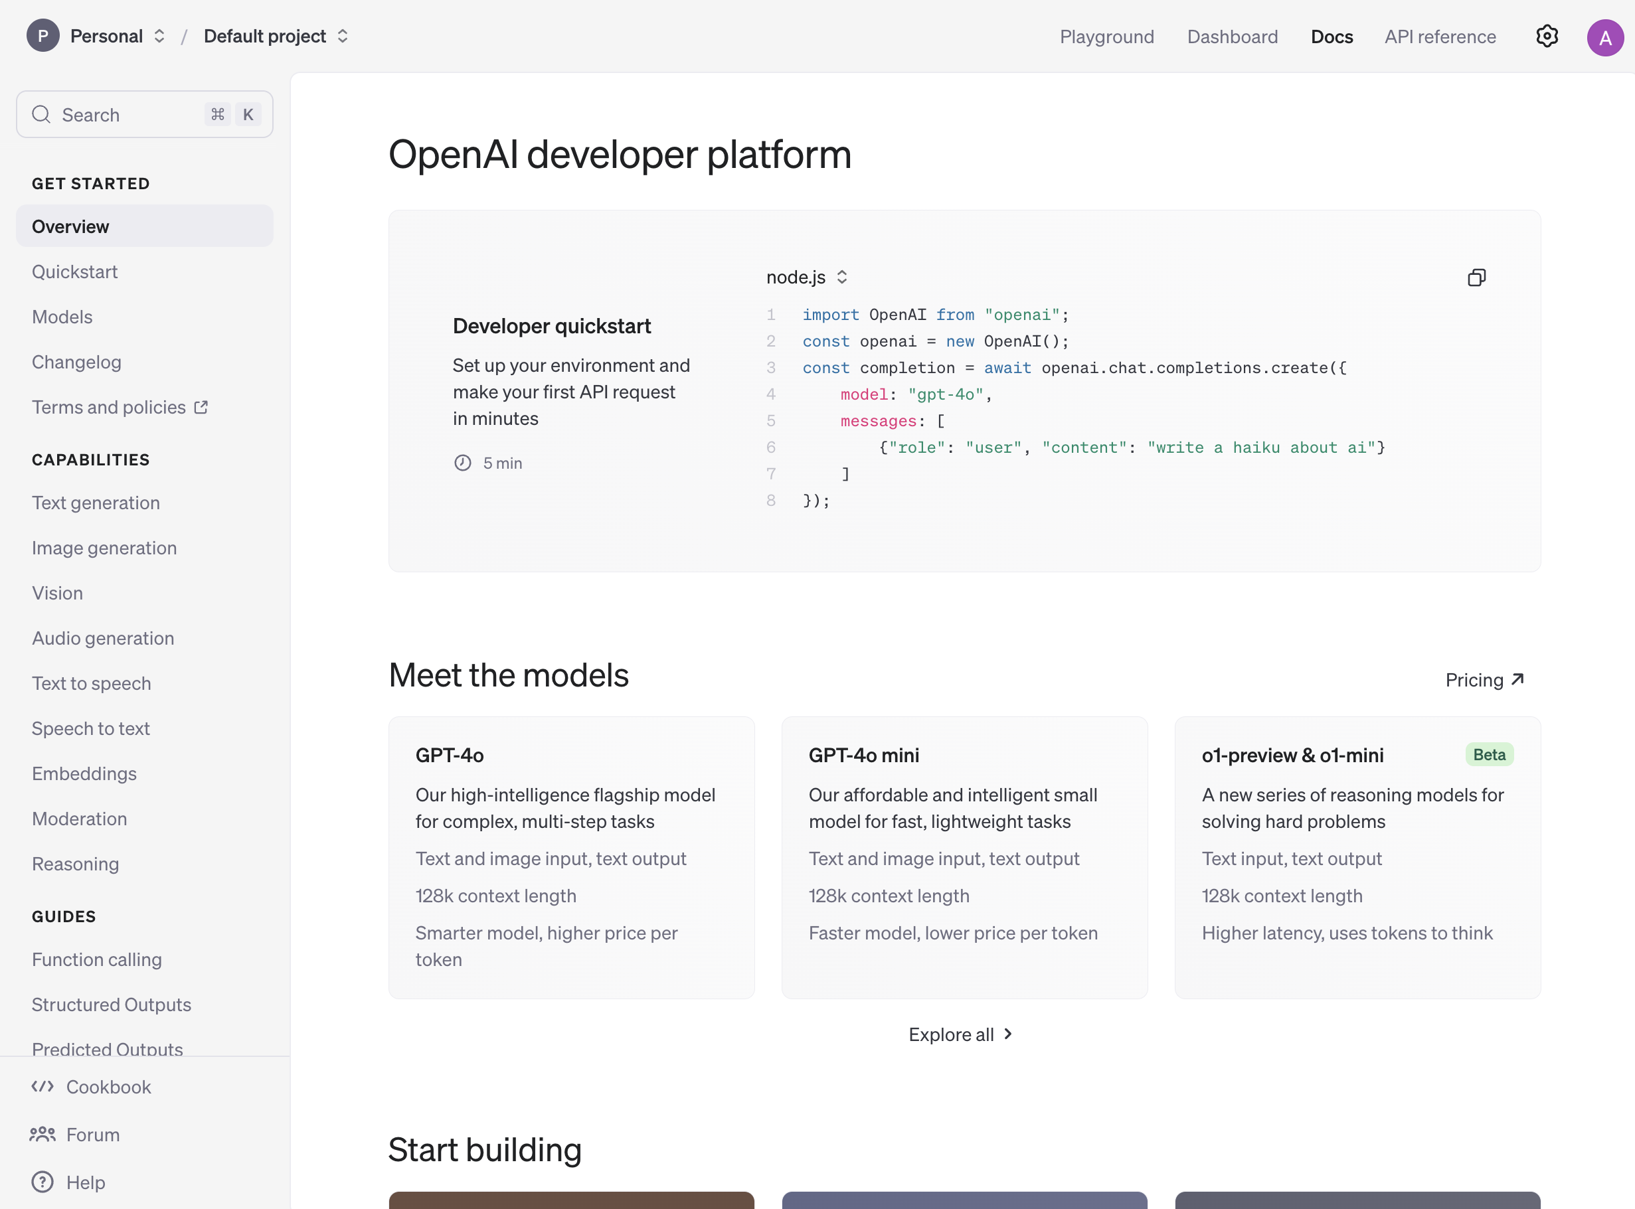
Task: Switch to the Playground tab
Action: [x=1106, y=37]
